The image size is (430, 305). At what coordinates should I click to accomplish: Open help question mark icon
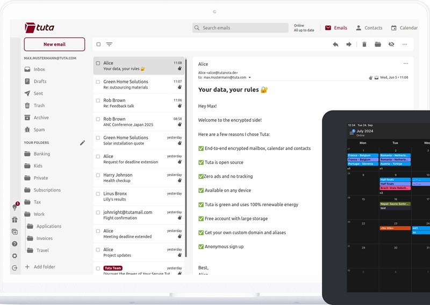(x=15, y=244)
